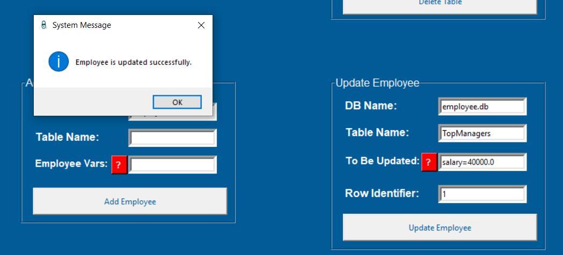563x255 pixels.
Task: Open help for Employee Vars red question mark
Action: tap(119, 166)
